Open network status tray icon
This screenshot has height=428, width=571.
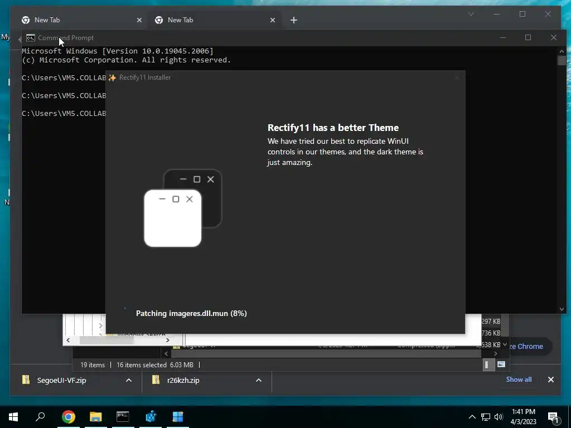tap(486, 417)
